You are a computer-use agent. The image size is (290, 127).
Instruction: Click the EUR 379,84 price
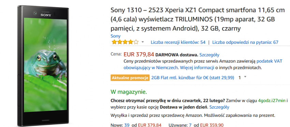coord(139,54)
